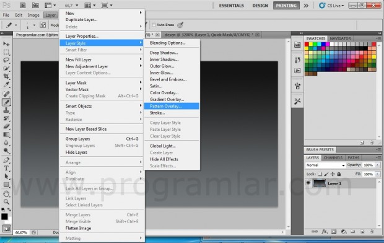Select the Move tool
The height and width of the screenshot is (243, 384).
pyautogui.click(x=6, y=43)
